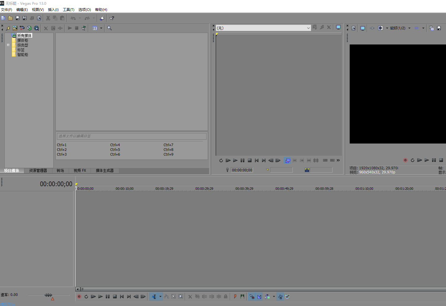Switch to the 转场 tab

(x=60, y=170)
